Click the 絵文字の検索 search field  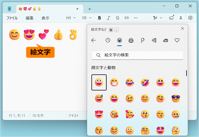pos(137,55)
